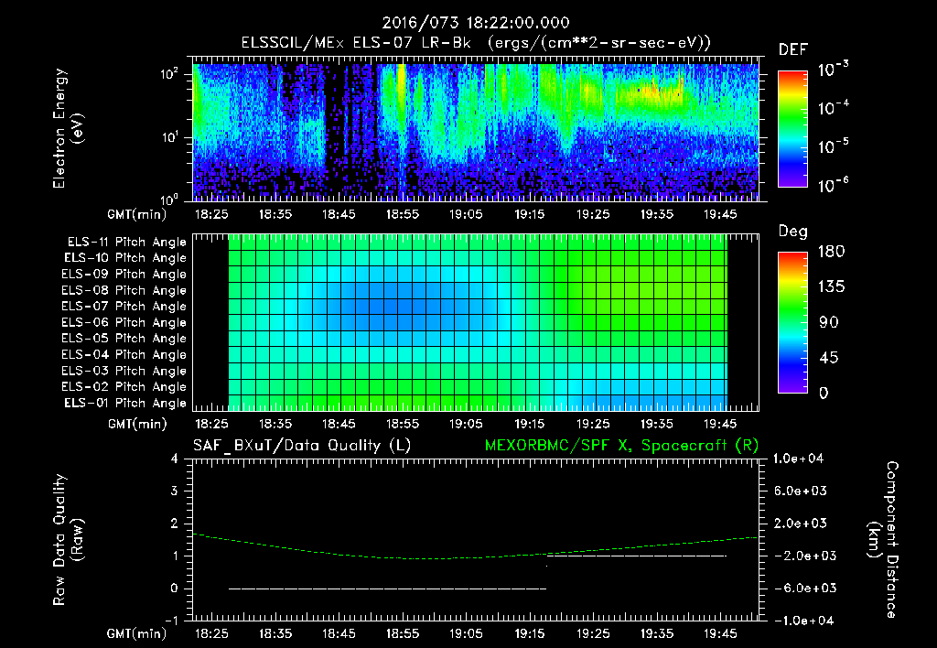Screen dimensions: 937x648
Task: Click the DEF color scale bar
Action: click(792, 129)
